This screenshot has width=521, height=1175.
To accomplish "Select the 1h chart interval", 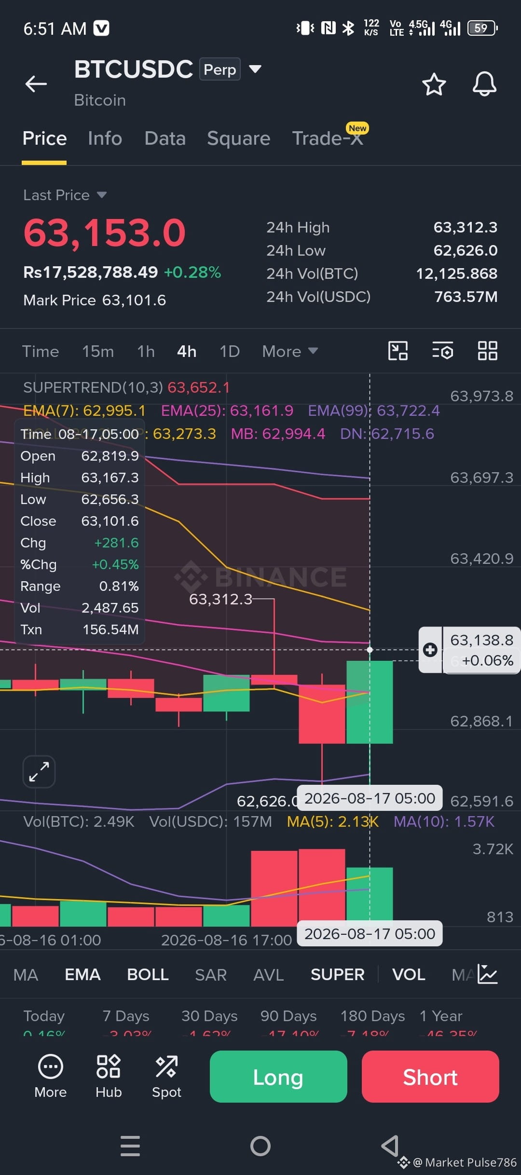I will coord(146,351).
